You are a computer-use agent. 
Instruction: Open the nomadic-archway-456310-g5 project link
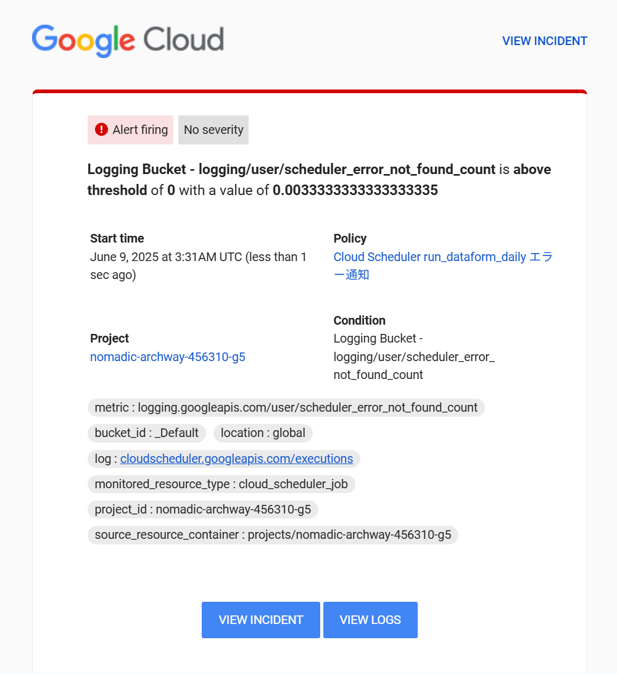point(168,357)
